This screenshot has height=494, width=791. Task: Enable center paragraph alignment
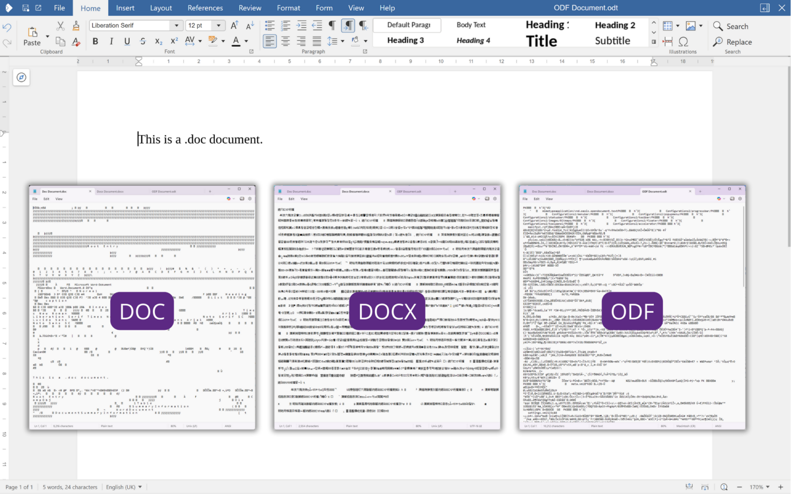click(x=285, y=41)
